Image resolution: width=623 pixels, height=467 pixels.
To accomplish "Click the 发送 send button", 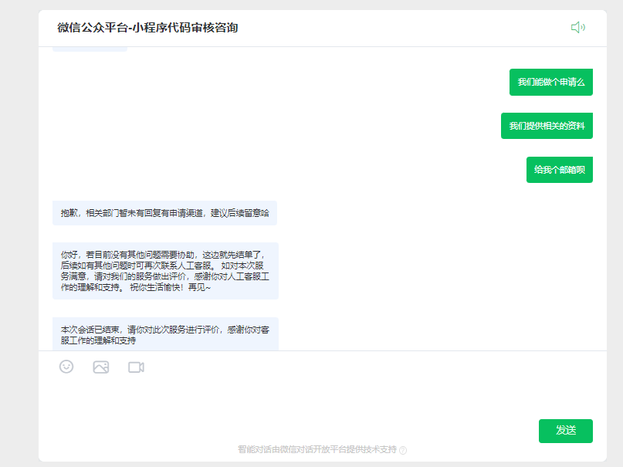I will [x=565, y=431].
